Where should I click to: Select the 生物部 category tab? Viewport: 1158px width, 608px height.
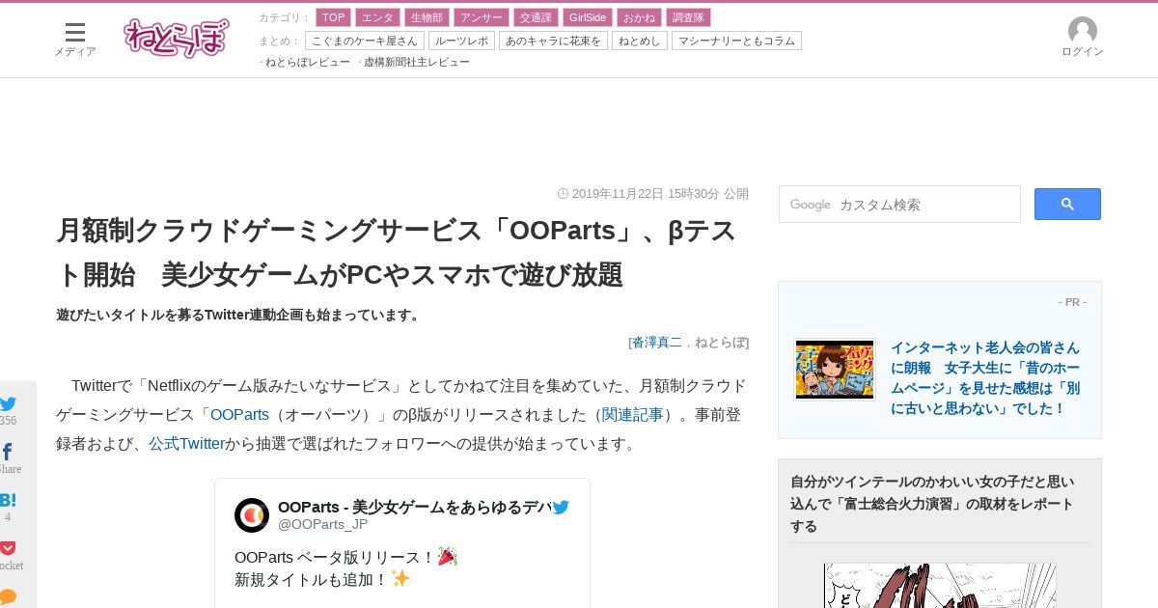pyautogui.click(x=427, y=17)
